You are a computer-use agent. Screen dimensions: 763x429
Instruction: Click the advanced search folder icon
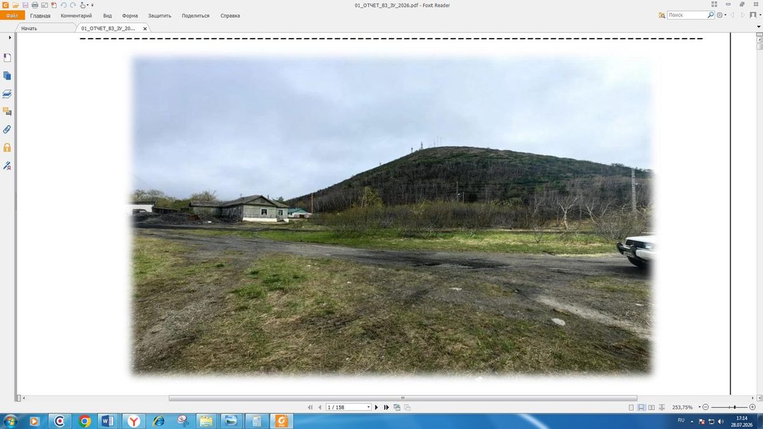click(662, 15)
